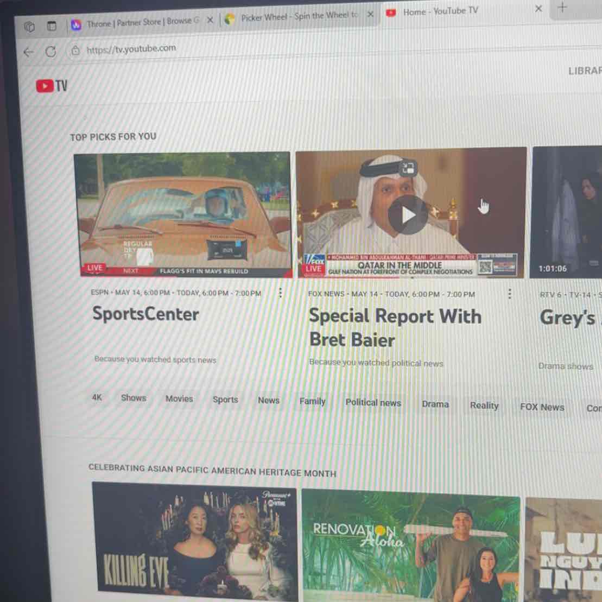The width and height of the screenshot is (602, 602).
Task: Click the Throne tab favicon
Action: pos(75,23)
